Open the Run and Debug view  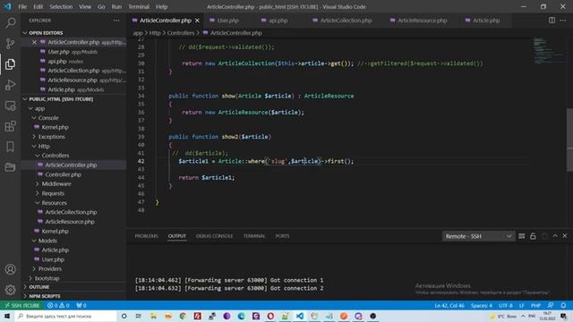tap(10, 85)
